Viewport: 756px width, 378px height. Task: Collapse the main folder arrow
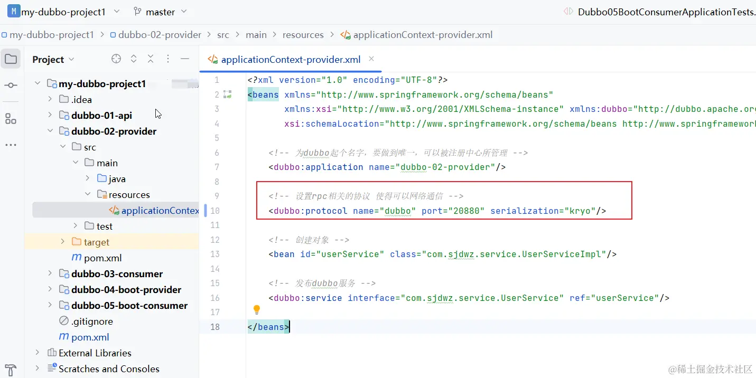76,163
